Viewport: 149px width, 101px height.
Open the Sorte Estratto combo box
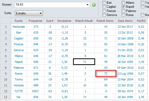29,13
